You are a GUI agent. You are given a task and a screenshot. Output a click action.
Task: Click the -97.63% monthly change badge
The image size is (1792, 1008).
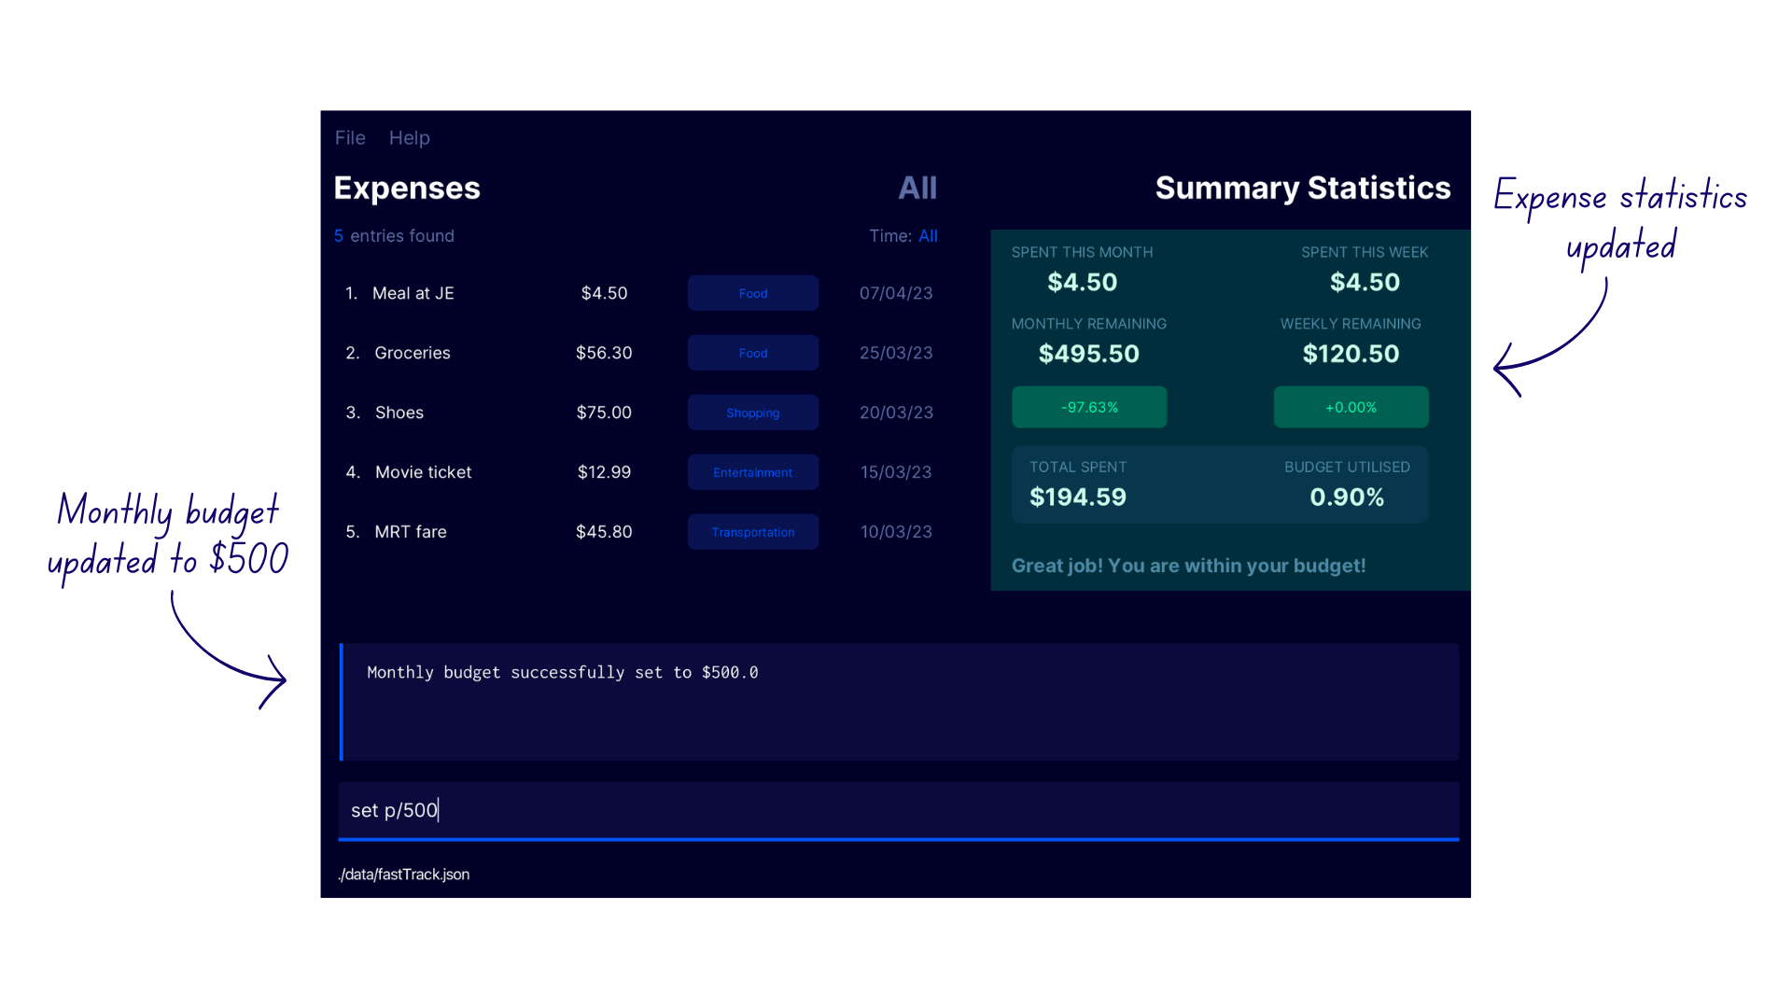(1089, 407)
